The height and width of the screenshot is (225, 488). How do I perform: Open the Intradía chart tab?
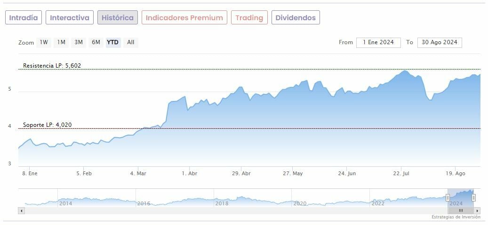(x=24, y=18)
